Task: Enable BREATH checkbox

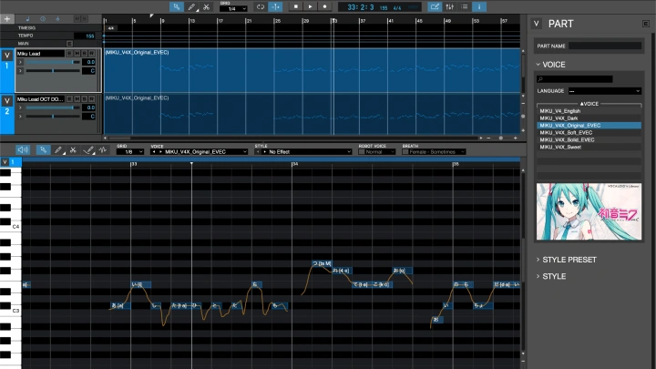Action: click(x=405, y=152)
